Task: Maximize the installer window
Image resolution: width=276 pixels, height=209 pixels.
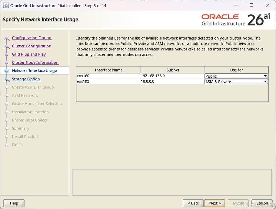Action: tap(252, 5)
